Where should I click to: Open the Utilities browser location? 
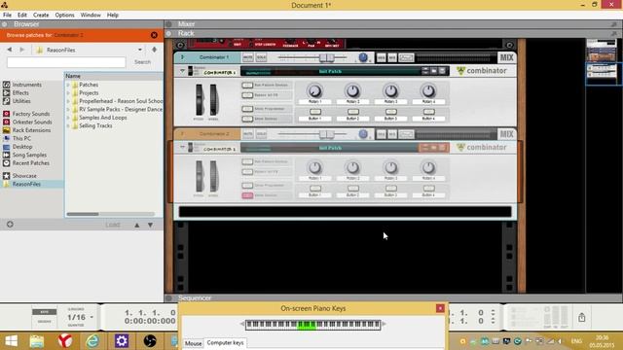click(x=21, y=101)
